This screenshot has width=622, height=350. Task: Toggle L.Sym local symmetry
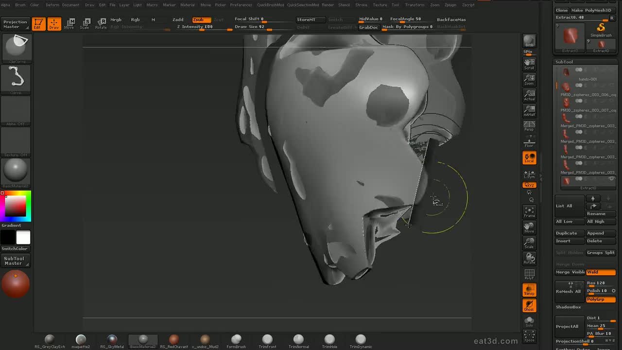pos(529,174)
